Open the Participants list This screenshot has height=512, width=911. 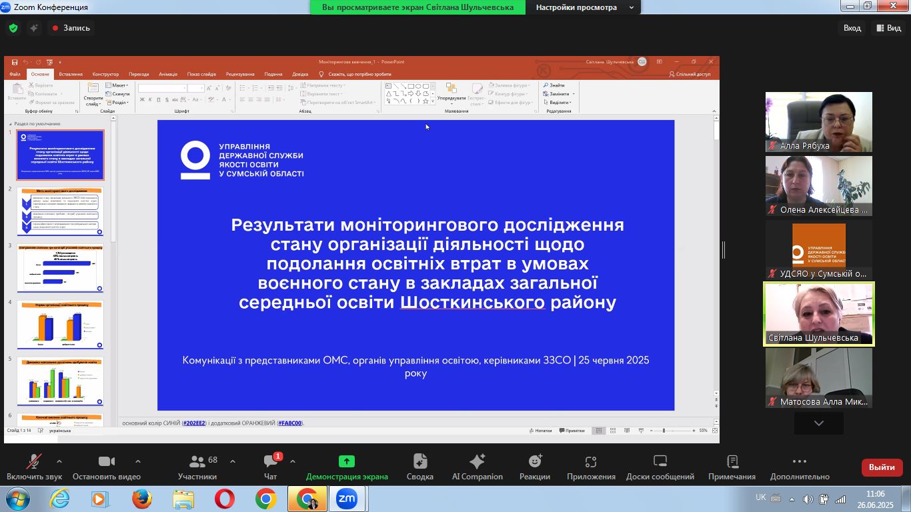(197, 466)
